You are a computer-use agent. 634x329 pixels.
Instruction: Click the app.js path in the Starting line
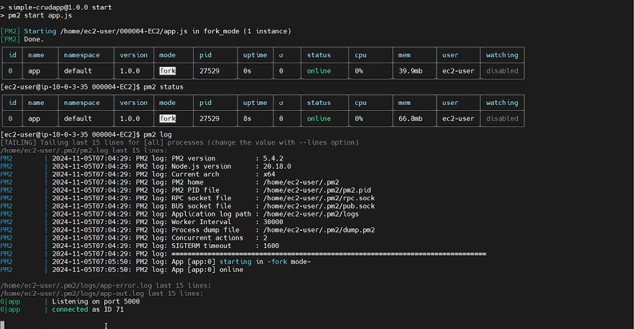coord(124,31)
